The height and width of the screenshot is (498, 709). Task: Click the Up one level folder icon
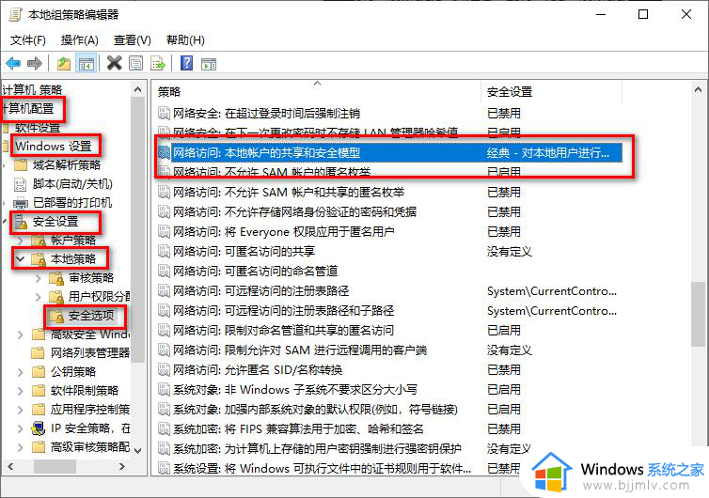pos(64,63)
